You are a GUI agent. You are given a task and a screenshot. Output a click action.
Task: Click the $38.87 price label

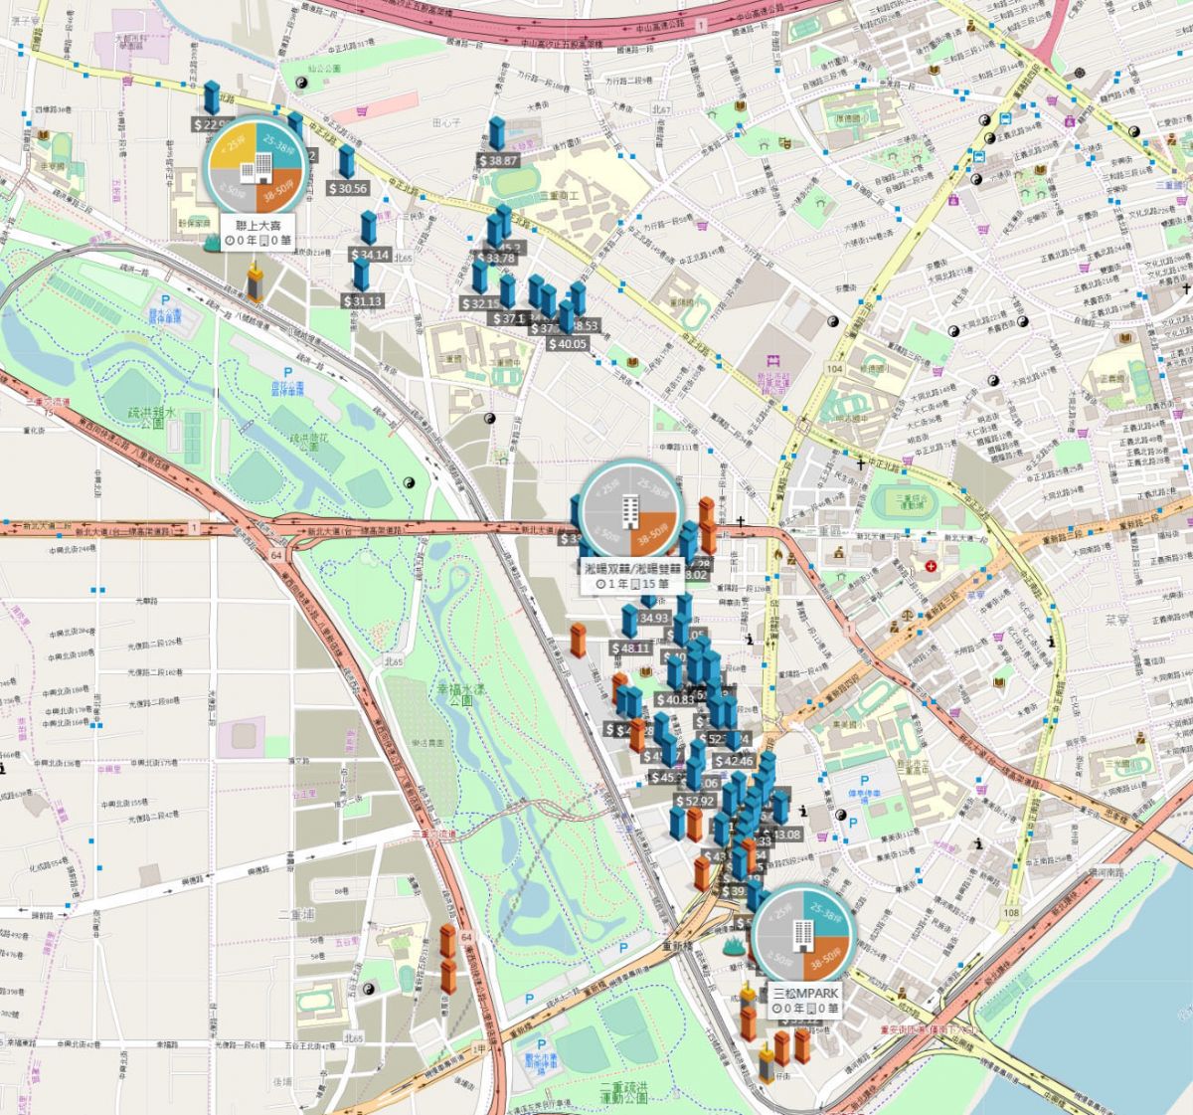499,160
